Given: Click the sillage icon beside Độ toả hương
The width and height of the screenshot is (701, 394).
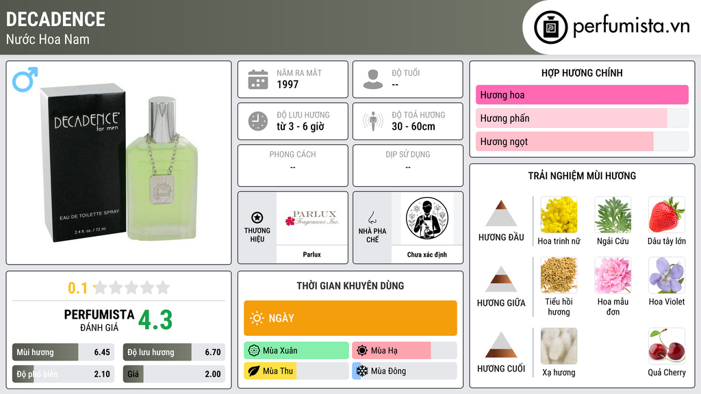Looking at the screenshot, I should 373,121.
